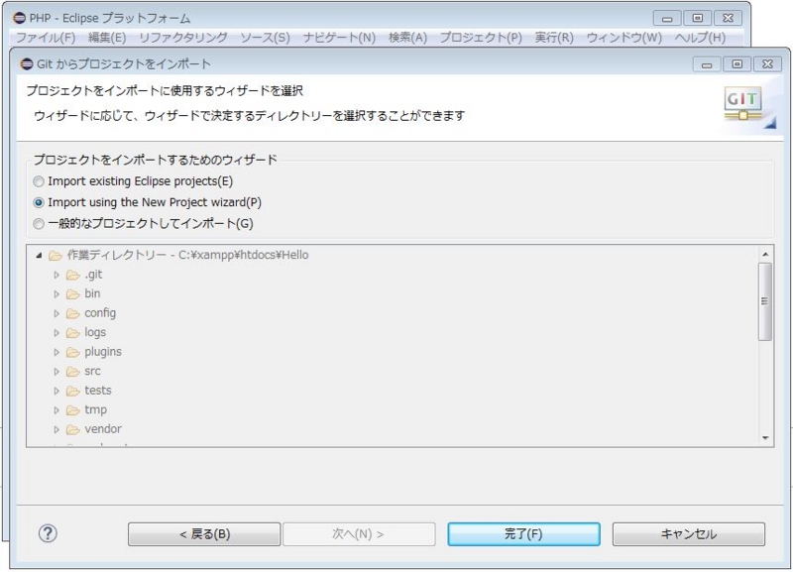Viewport: 793px width, 572px height.
Task: Select the tmp tree row label
Action: (x=95, y=410)
